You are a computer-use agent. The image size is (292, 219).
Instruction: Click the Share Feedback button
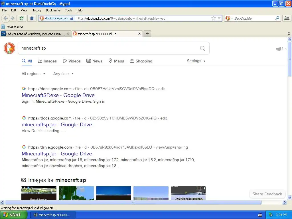pyautogui.click(x=267, y=194)
